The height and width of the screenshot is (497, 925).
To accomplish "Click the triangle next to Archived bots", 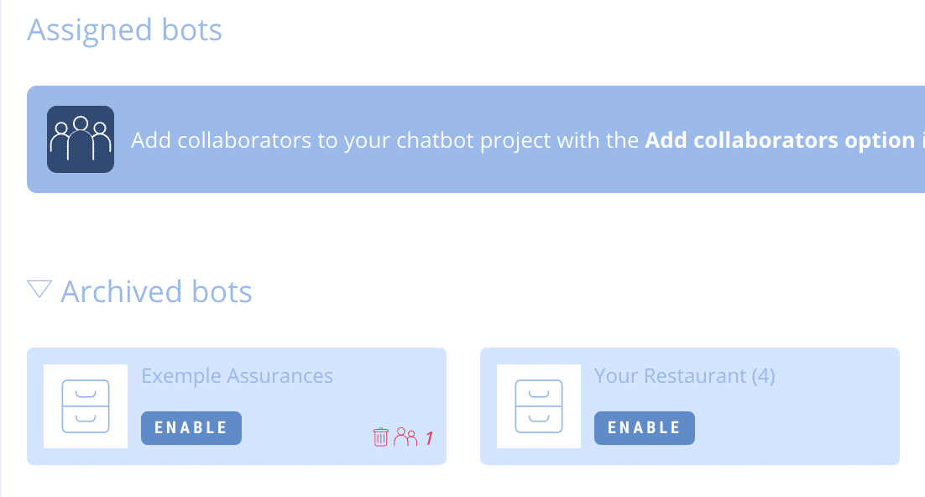I will pyautogui.click(x=39, y=288).
